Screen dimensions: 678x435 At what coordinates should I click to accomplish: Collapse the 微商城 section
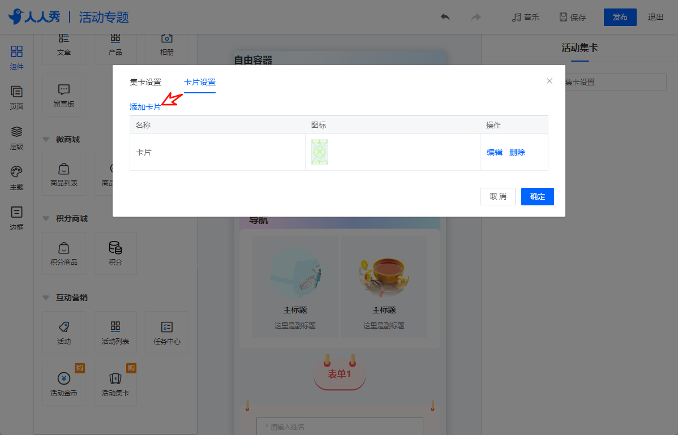pyautogui.click(x=46, y=140)
